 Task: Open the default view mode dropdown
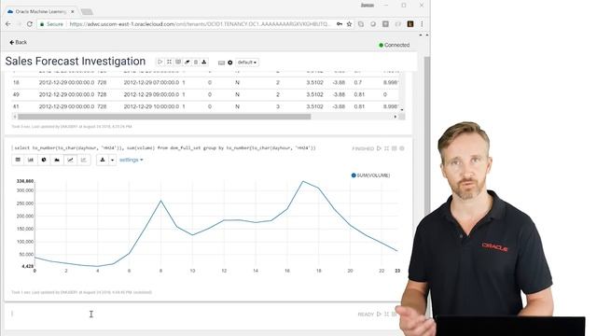coord(247,63)
